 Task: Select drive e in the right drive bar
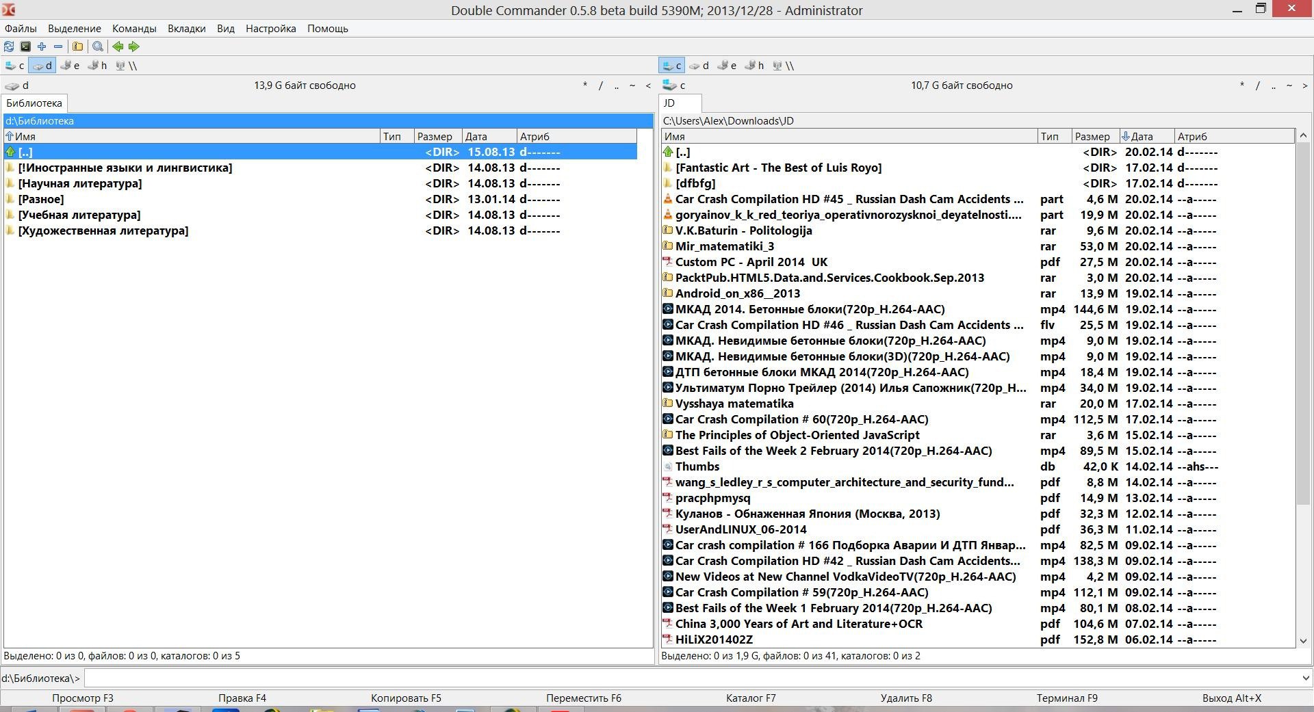coord(727,66)
